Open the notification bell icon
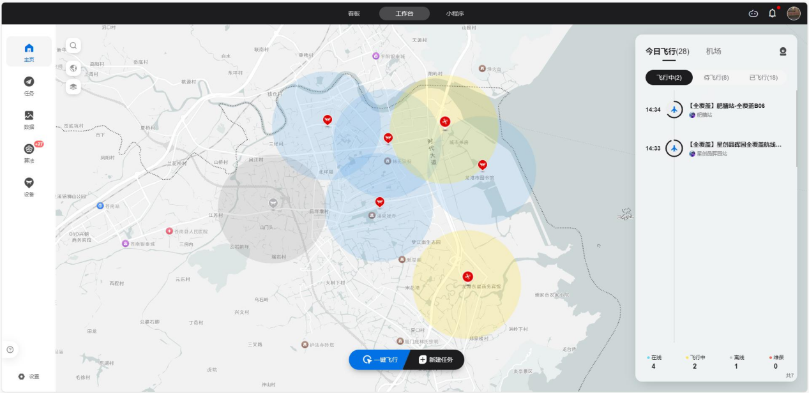This screenshot has height=393, width=809. point(772,13)
